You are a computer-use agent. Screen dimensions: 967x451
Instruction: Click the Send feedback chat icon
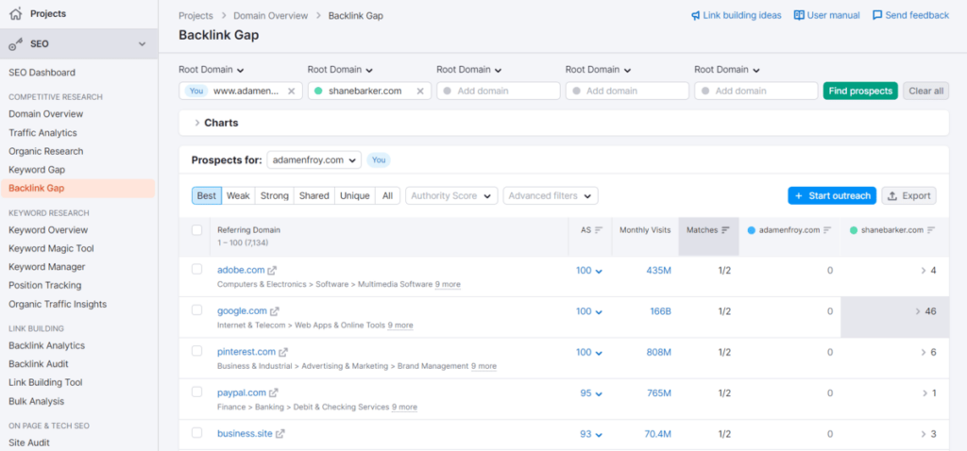click(877, 15)
